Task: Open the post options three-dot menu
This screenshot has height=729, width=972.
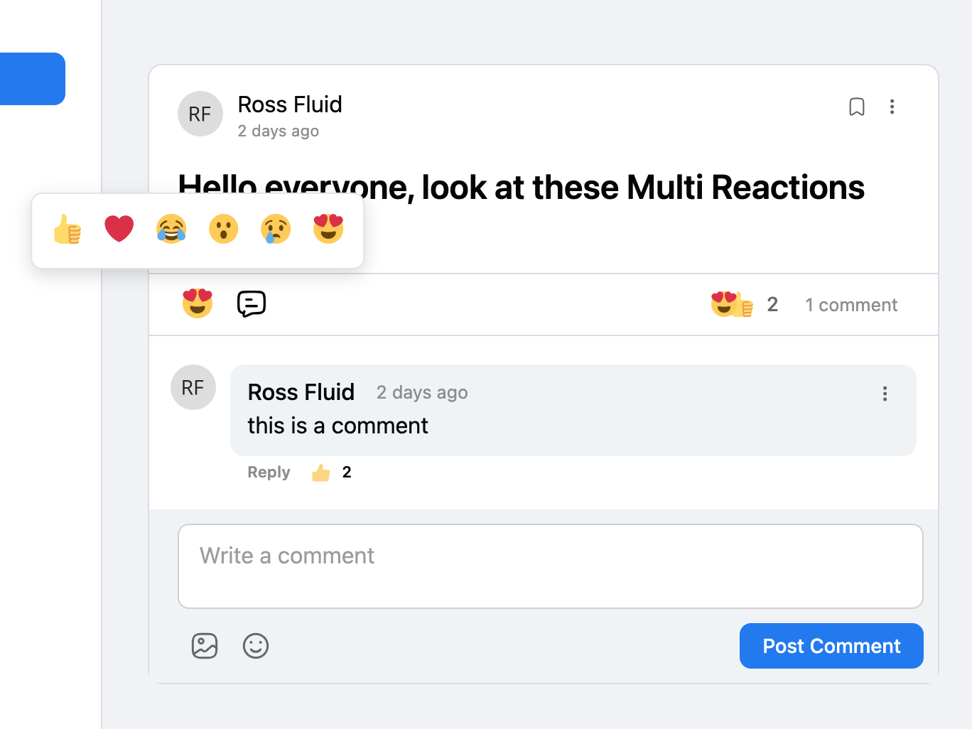Action: [x=892, y=107]
